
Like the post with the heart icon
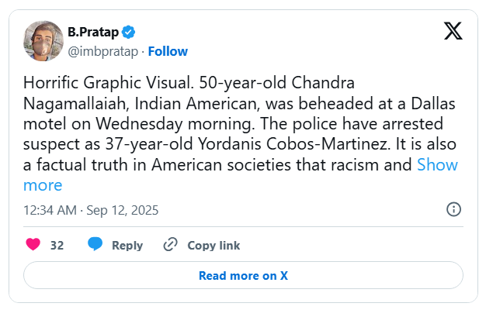[x=33, y=245]
